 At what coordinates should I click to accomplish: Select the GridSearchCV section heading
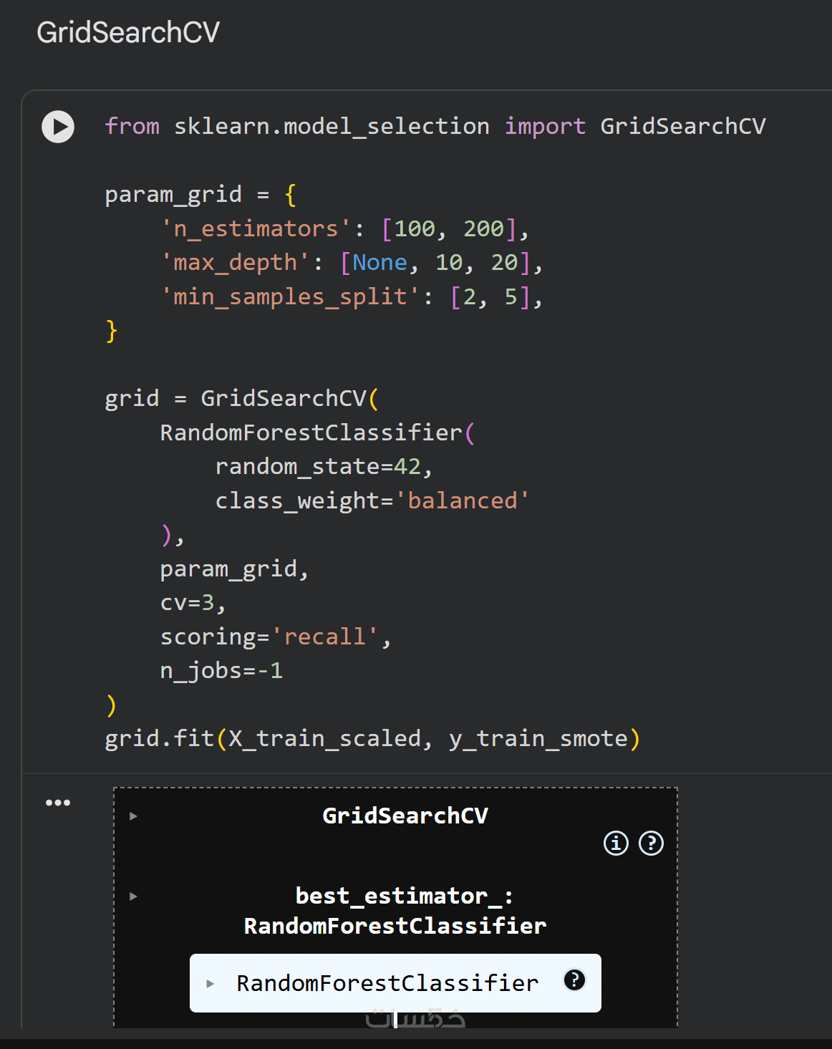(128, 32)
